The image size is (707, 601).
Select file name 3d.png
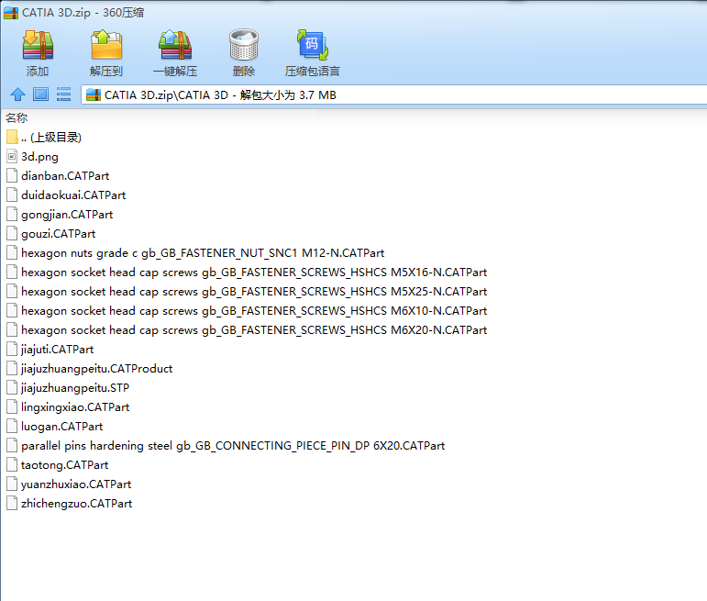tap(39, 157)
